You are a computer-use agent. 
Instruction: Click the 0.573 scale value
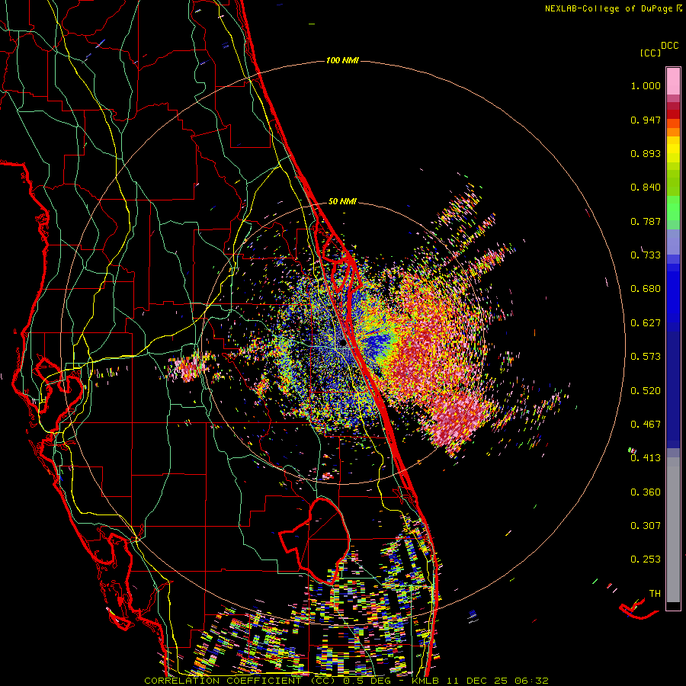pyautogui.click(x=646, y=357)
